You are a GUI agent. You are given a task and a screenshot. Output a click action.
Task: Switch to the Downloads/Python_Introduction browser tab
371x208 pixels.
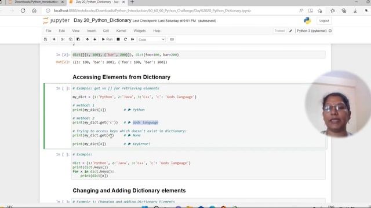[x=36, y=2]
